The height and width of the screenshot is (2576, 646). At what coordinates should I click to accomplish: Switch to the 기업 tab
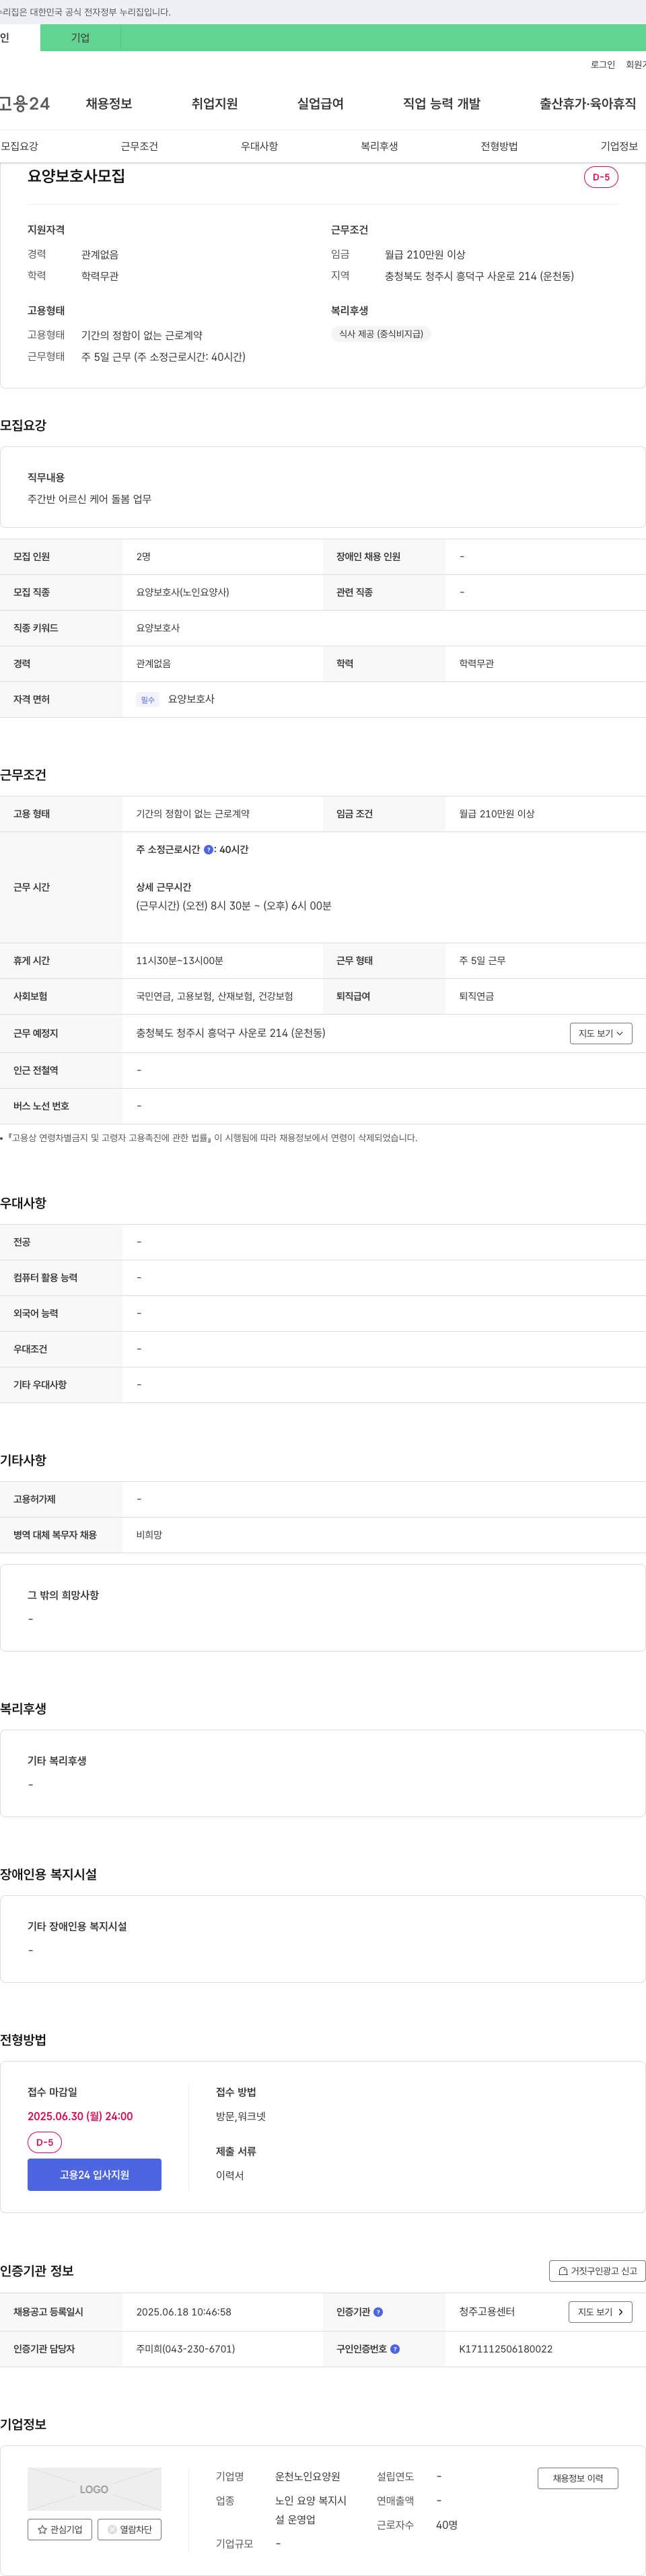[80, 38]
